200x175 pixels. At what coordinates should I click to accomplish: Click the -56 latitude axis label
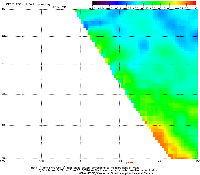tap(2, 93)
